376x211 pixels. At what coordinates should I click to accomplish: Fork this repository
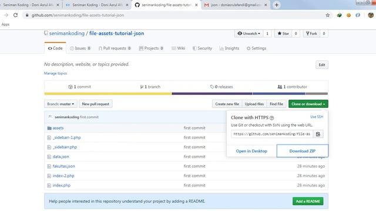pyautogui.click(x=311, y=33)
